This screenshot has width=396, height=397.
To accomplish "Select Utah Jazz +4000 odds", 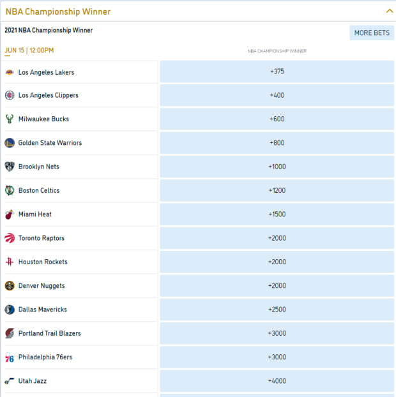I will [x=277, y=381].
